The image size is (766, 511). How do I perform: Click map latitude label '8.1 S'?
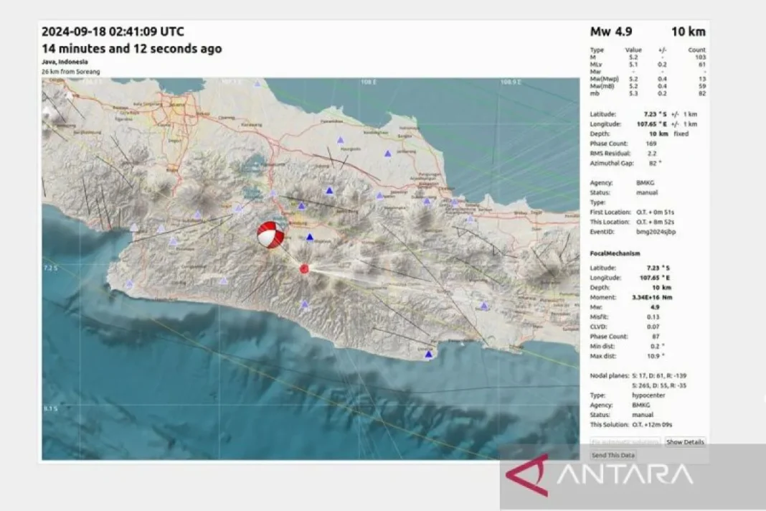[x=49, y=408]
